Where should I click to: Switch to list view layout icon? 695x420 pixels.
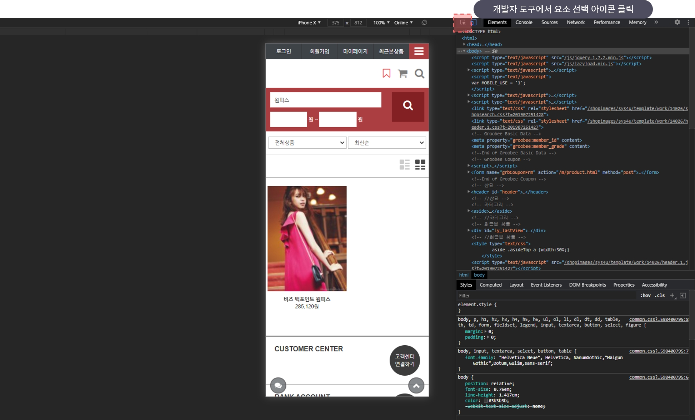tap(405, 165)
